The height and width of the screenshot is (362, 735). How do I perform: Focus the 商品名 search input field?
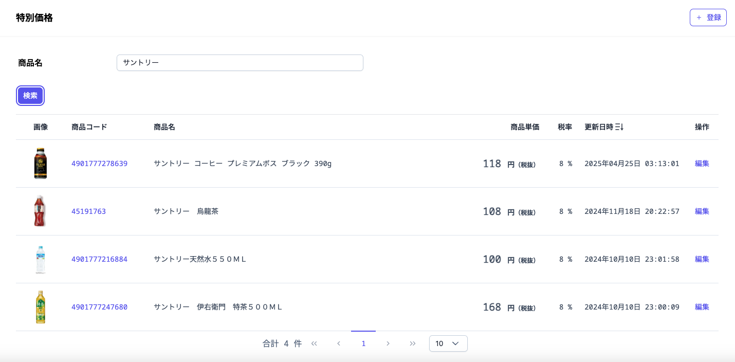(x=240, y=63)
